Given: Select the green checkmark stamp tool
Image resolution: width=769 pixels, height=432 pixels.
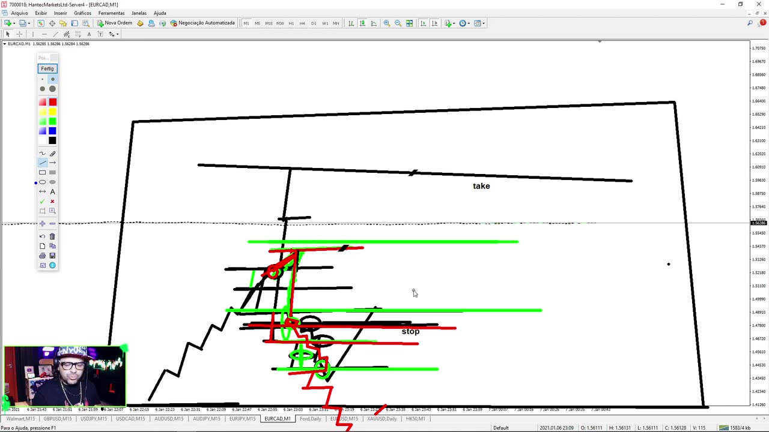Looking at the screenshot, I should click(x=42, y=201).
